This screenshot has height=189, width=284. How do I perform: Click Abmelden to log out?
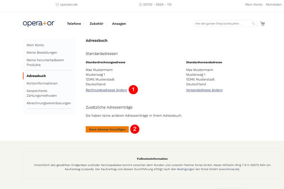[274, 4]
